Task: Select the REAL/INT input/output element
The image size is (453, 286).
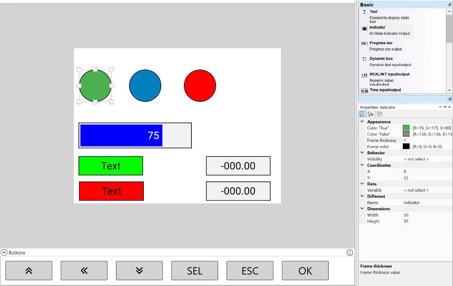Action: [x=389, y=74]
